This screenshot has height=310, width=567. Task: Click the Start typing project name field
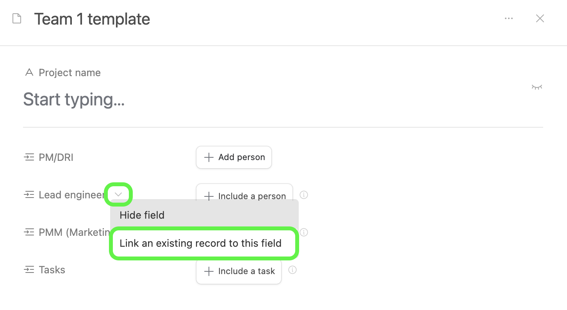(x=283, y=99)
